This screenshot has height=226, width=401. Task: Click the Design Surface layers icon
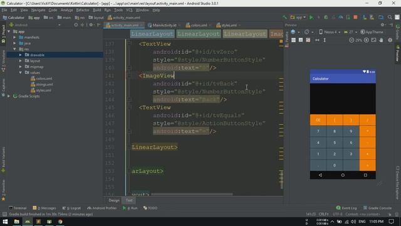[293, 32]
